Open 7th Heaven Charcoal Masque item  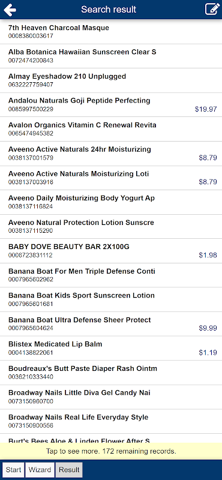[111, 32]
